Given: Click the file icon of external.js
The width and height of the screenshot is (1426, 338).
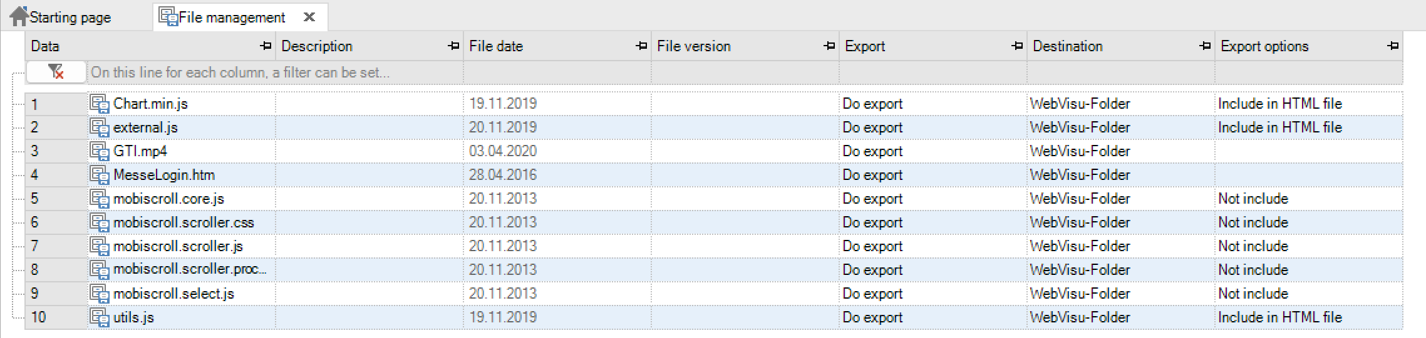Looking at the screenshot, I should click(100, 127).
